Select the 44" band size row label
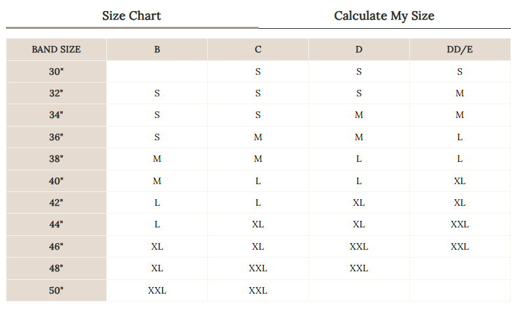 pos(56,224)
